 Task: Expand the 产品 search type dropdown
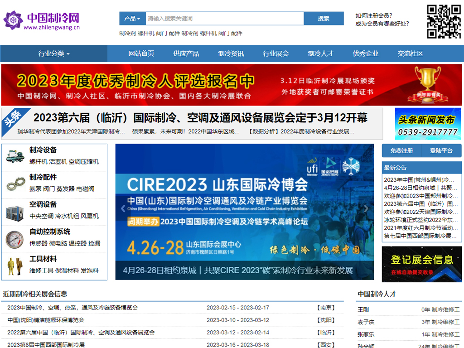132,19
